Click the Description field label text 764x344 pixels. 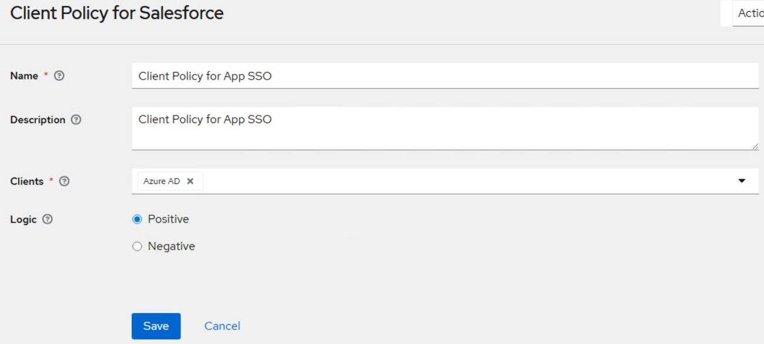[37, 120]
